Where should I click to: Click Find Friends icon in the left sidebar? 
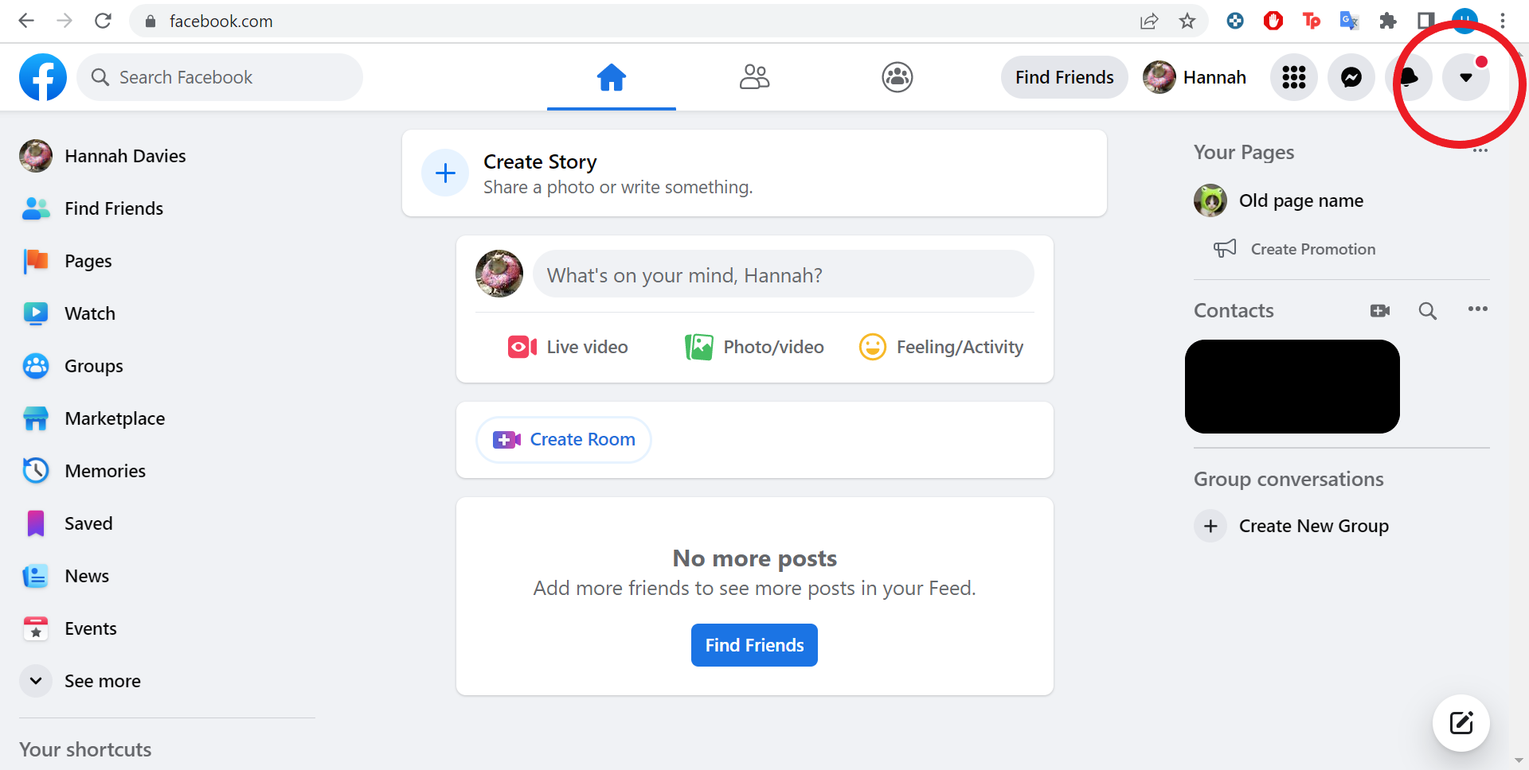(36, 208)
